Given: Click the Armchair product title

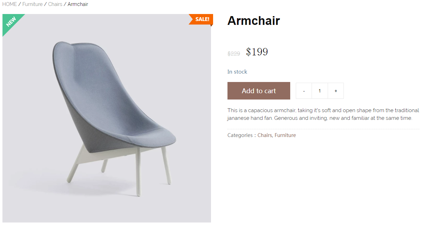Looking at the screenshot, I should coord(253,21).
